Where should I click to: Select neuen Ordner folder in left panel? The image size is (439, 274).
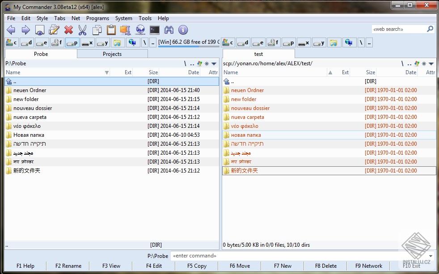tap(112, 90)
